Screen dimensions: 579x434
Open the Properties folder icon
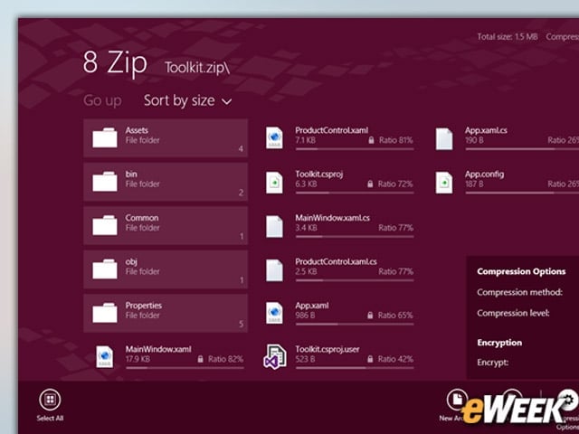(x=105, y=313)
